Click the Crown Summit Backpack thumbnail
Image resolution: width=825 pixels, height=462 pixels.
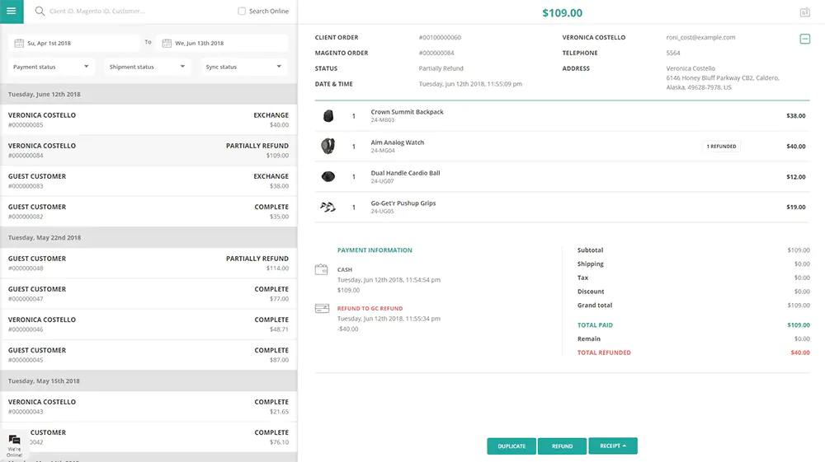tap(328, 116)
